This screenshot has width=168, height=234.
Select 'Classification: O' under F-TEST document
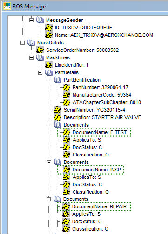pos(91,155)
